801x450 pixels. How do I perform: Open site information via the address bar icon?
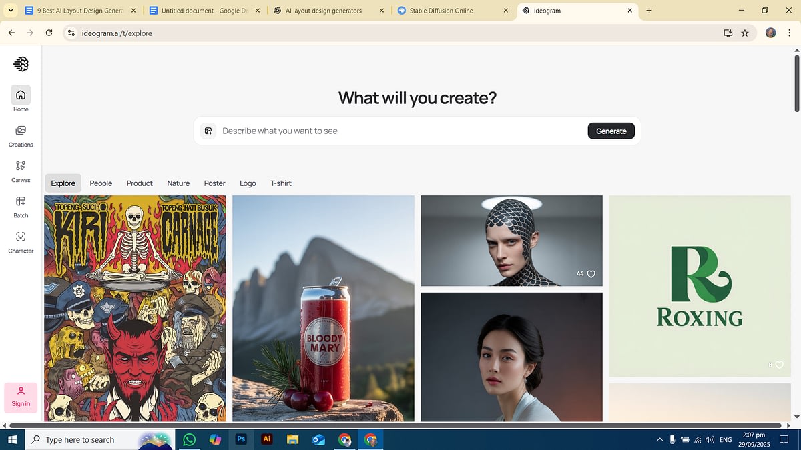[71, 32]
